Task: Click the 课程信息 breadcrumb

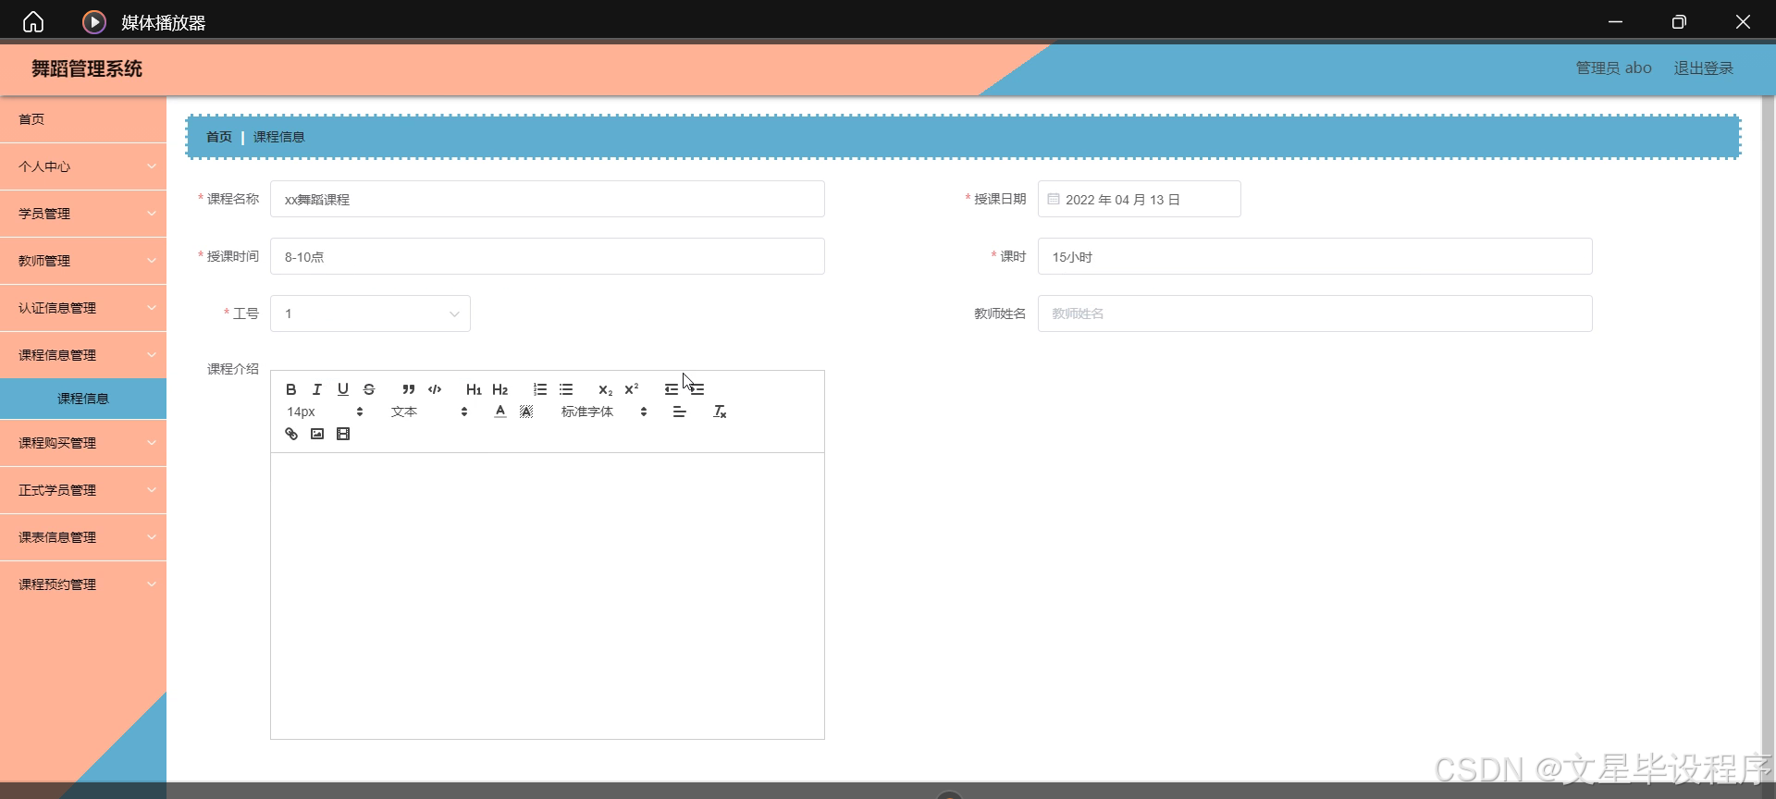Action: [278, 137]
